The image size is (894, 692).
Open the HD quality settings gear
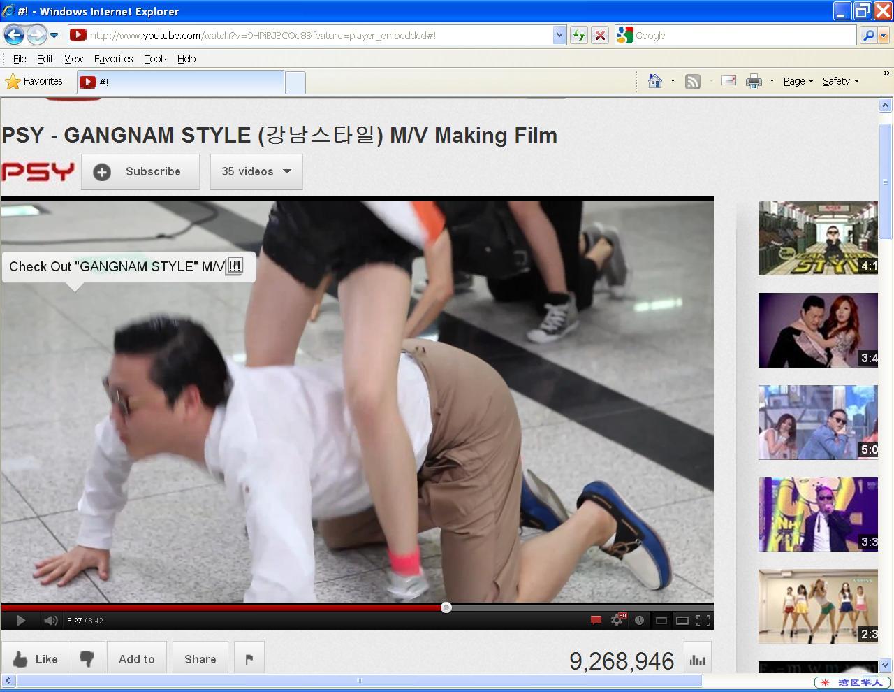click(x=617, y=620)
